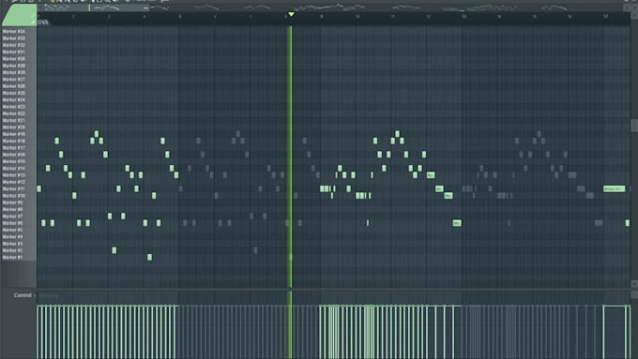Viewport: 638px width, 359px height.
Task: Select the Marker #26 row label
Action: 14,86
